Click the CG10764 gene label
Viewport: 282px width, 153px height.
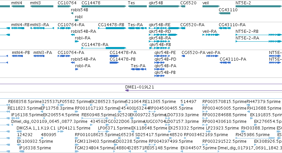coord(67,3)
